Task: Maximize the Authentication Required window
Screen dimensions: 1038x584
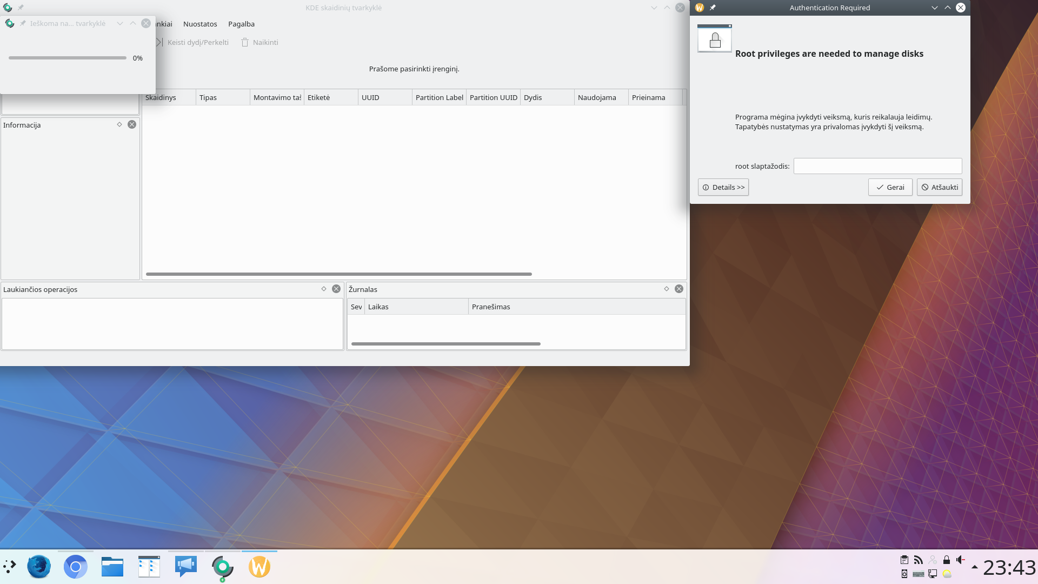Action: [x=947, y=8]
